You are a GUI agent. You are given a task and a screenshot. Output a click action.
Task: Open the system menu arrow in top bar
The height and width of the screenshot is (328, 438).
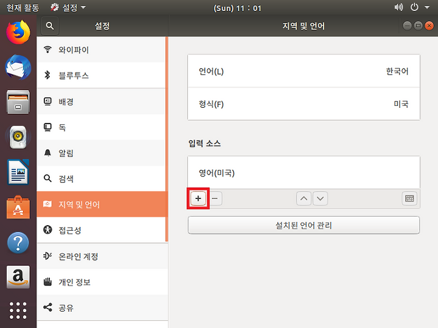pyautogui.click(x=427, y=7)
